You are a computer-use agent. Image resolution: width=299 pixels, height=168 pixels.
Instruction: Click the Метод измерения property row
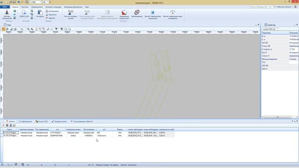280,59
